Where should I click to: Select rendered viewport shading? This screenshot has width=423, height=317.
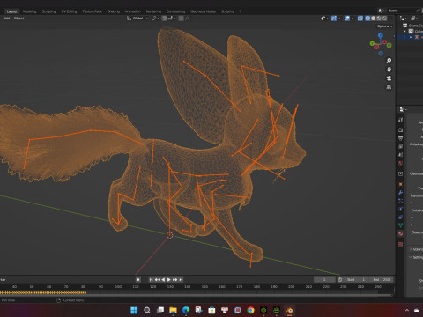tap(384, 18)
